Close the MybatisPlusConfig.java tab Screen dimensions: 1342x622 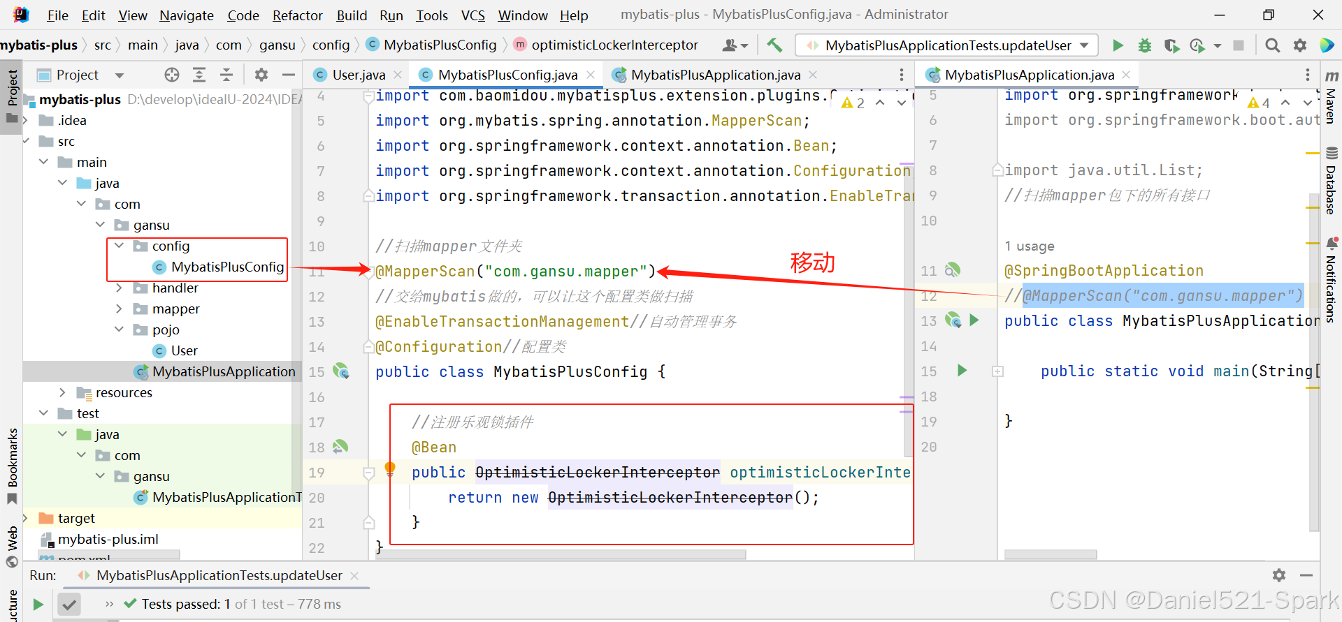pyautogui.click(x=591, y=75)
